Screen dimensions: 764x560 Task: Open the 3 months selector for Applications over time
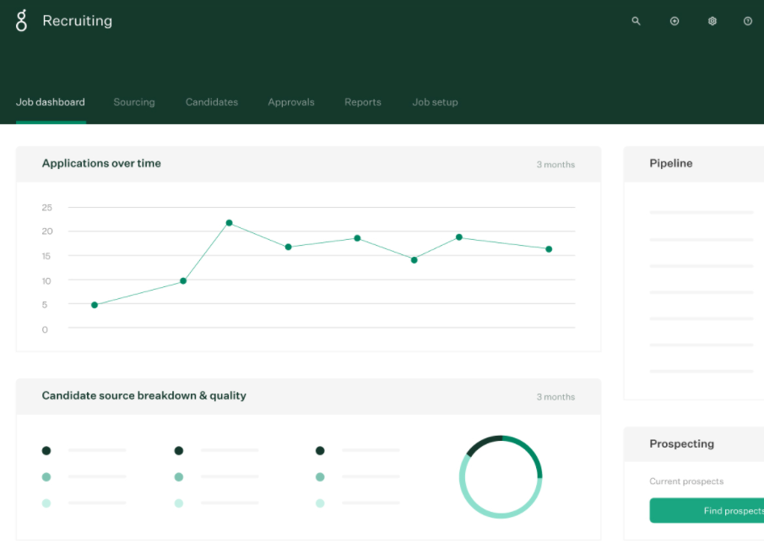(555, 165)
